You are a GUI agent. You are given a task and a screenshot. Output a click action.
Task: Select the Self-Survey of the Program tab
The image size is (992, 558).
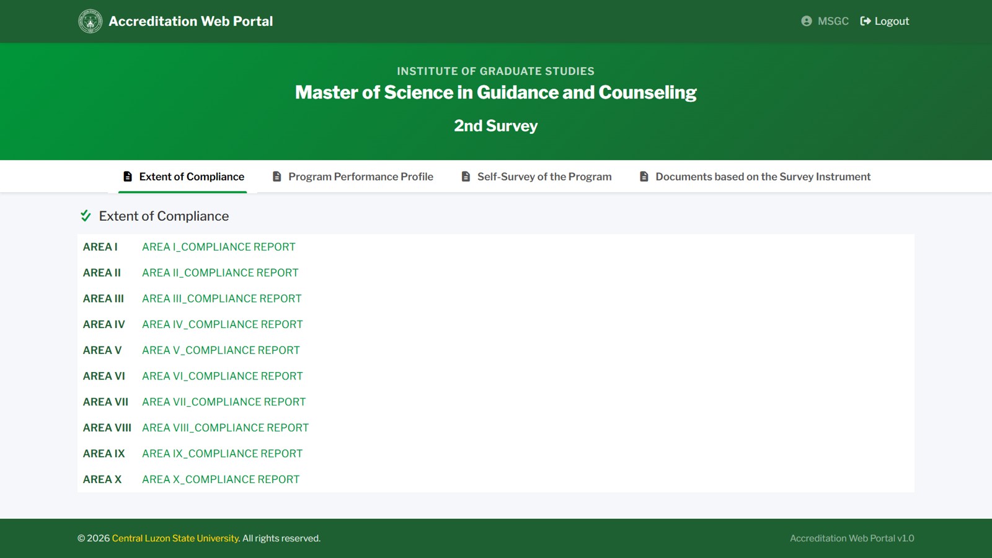[x=536, y=177]
